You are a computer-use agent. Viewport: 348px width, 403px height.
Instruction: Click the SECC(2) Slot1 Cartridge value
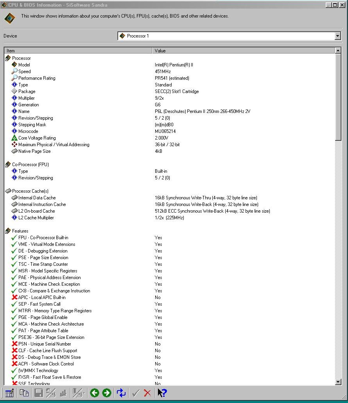point(177,91)
